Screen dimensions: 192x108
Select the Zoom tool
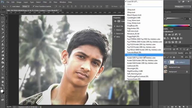(x=3, y=85)
